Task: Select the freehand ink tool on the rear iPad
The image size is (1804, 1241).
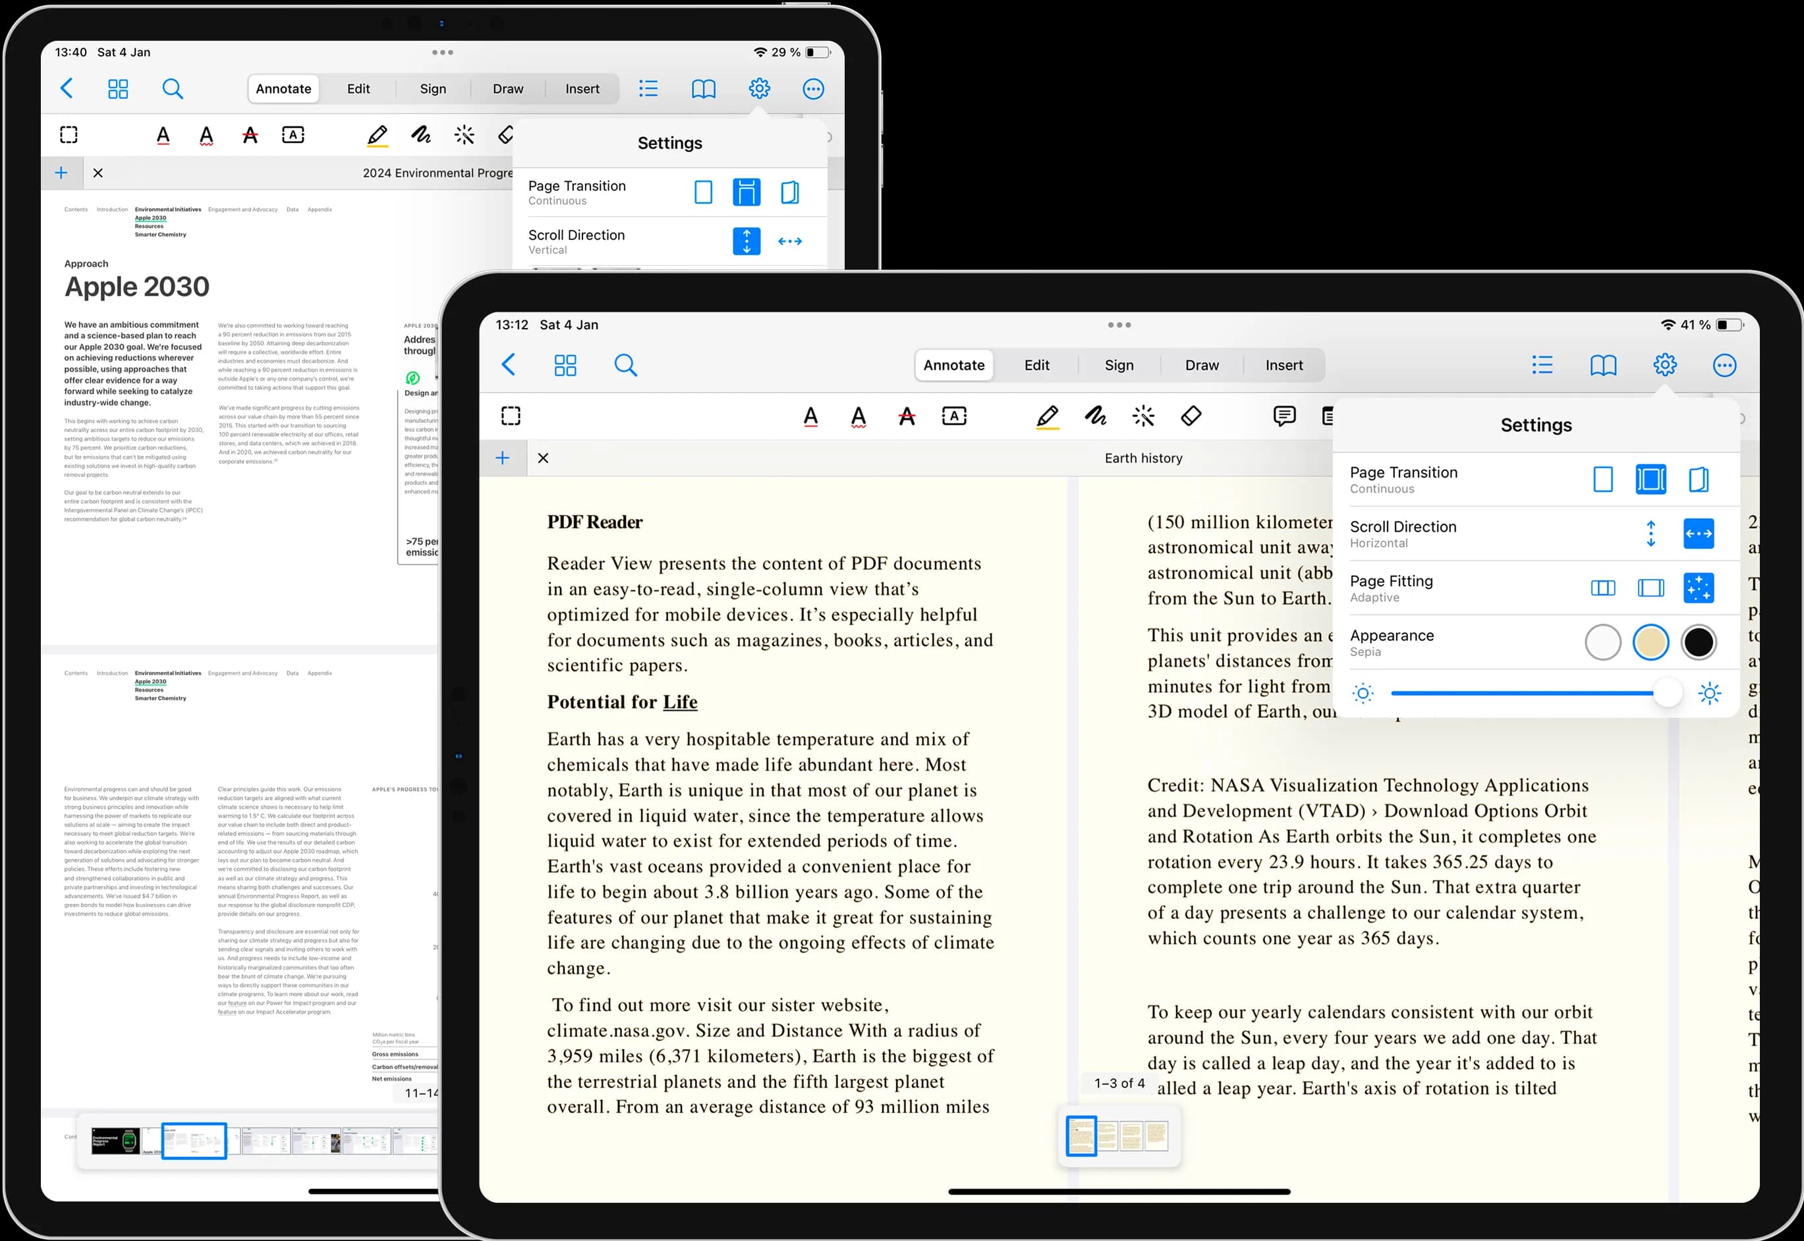Action: (420, 134)
